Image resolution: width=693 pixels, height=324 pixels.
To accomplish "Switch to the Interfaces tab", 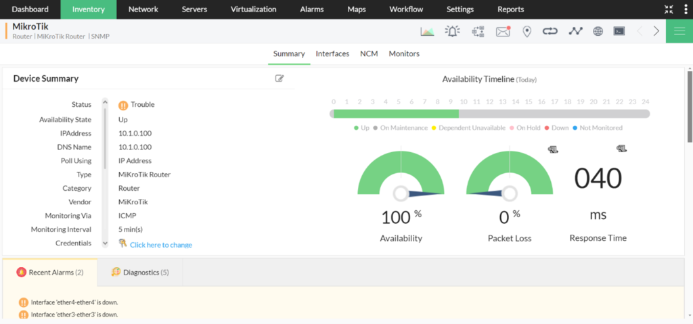I will click(332, 53).
